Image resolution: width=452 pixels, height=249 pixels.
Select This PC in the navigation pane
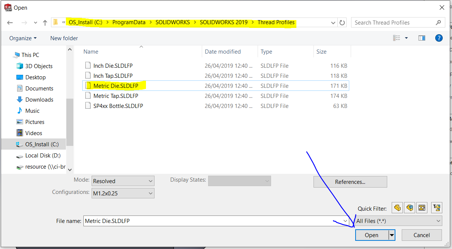[30, 55]
